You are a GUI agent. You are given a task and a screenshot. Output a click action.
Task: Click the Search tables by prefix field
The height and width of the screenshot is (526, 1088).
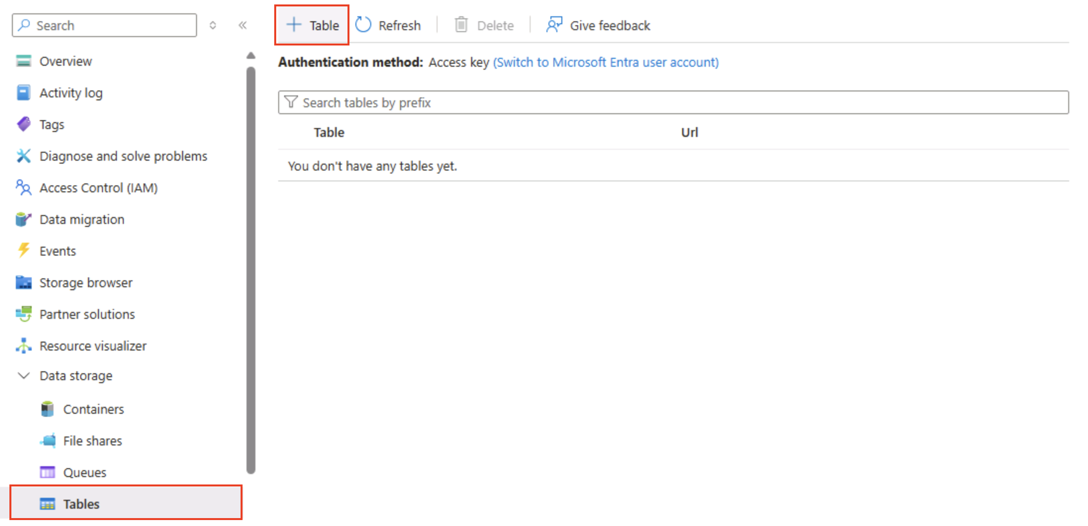tap(544, 102)
